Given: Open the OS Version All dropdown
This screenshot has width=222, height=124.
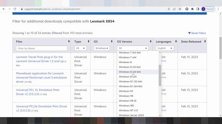Looking at the screenshot, I should pos(133,48).
